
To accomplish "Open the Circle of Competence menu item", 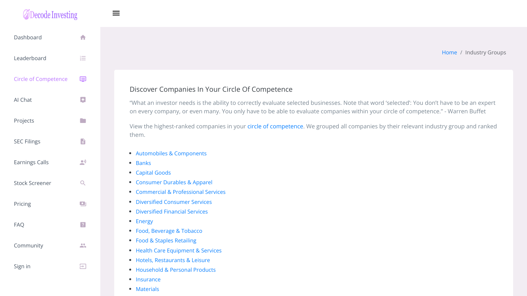I will tap(50, 79).
